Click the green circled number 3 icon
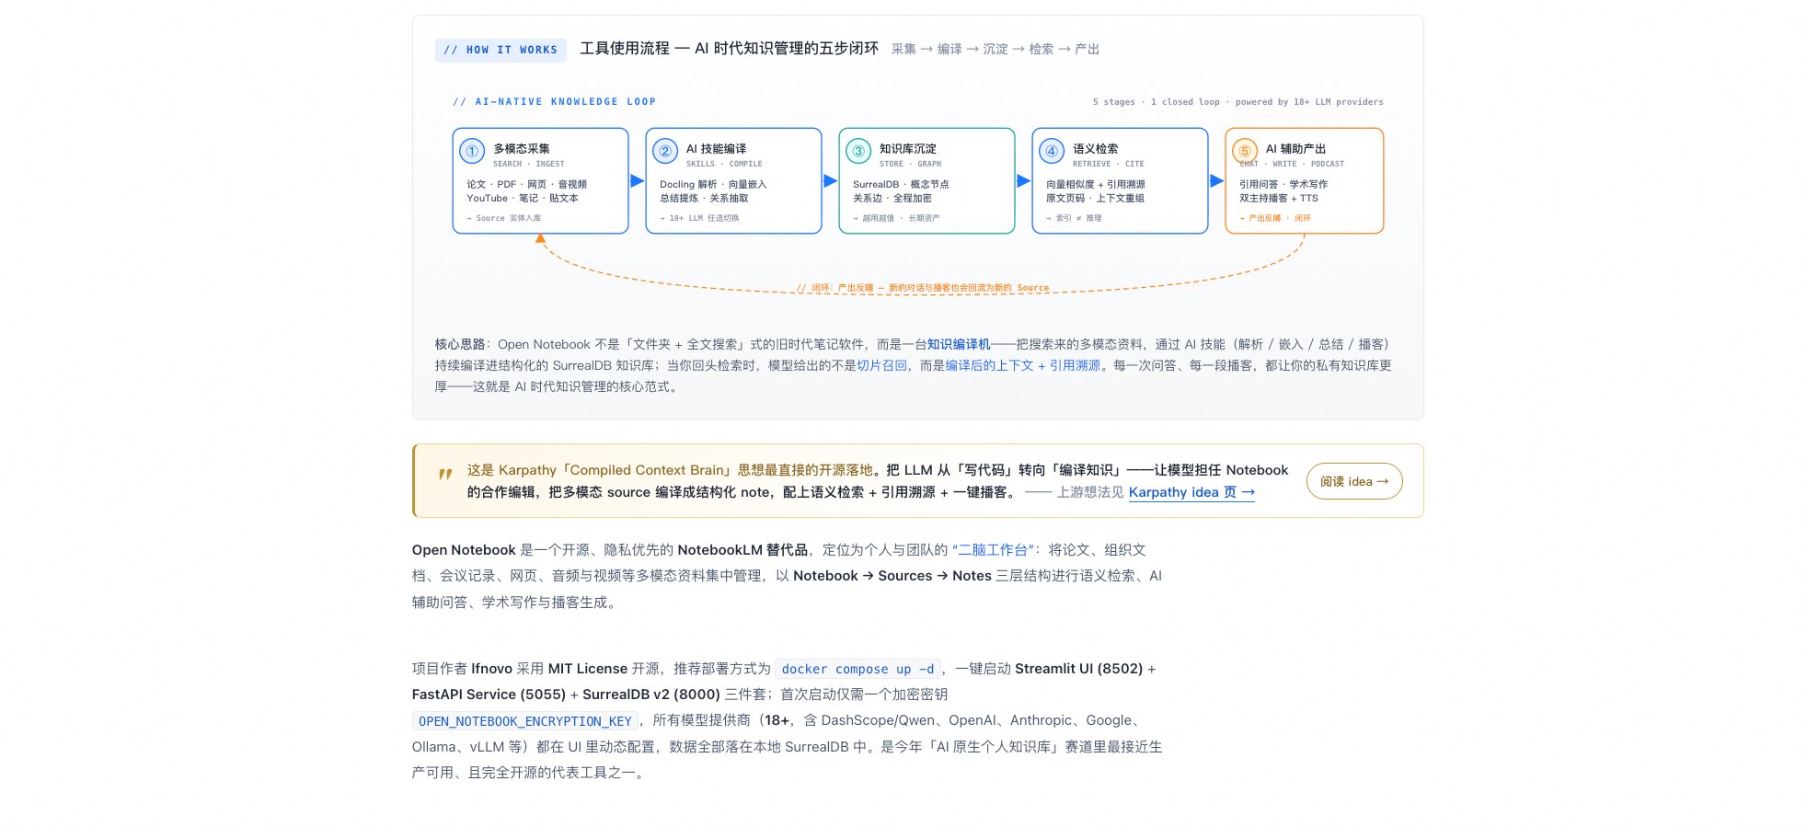The image size is (1807, 827). (858, 152)
